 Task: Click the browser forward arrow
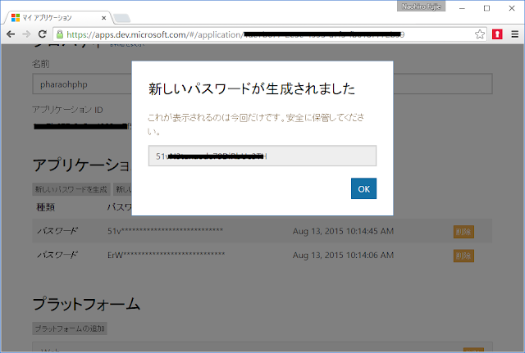(x=26, y=34)
